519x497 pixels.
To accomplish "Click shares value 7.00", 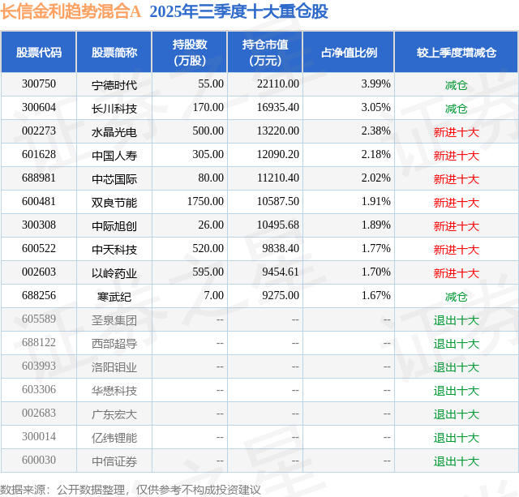I will click(213, 295).
